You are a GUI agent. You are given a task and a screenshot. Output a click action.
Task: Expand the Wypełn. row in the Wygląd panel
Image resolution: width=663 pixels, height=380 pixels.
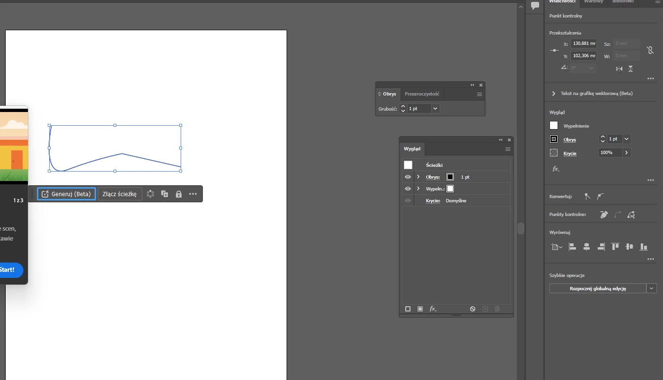tap(418, 189)
